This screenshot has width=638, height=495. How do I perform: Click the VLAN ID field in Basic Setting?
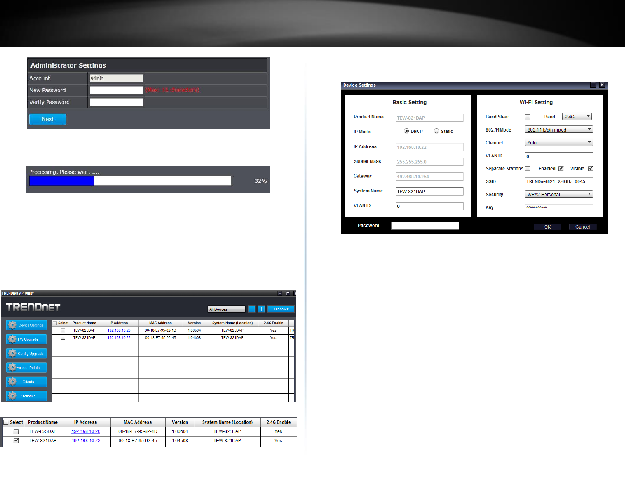(429, 206)
